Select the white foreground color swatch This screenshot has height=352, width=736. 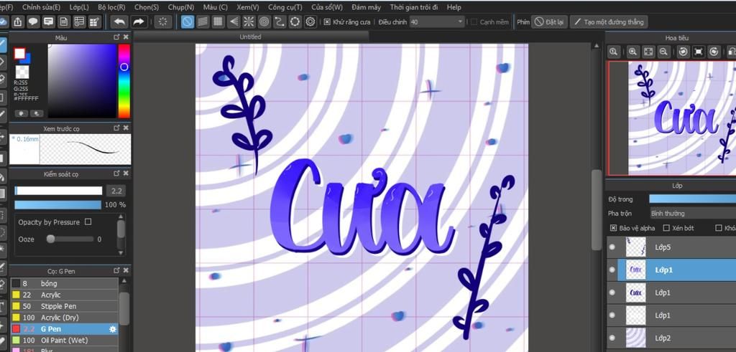point(19,53)
